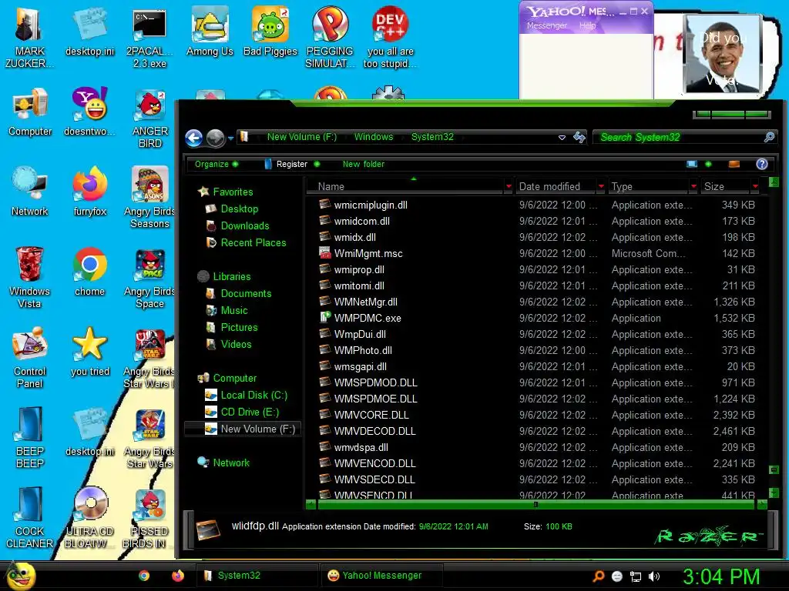Click the volume speaker tray icon
Image resolution: width=789 pixels, height=591 pixels.
pos(654,576)
